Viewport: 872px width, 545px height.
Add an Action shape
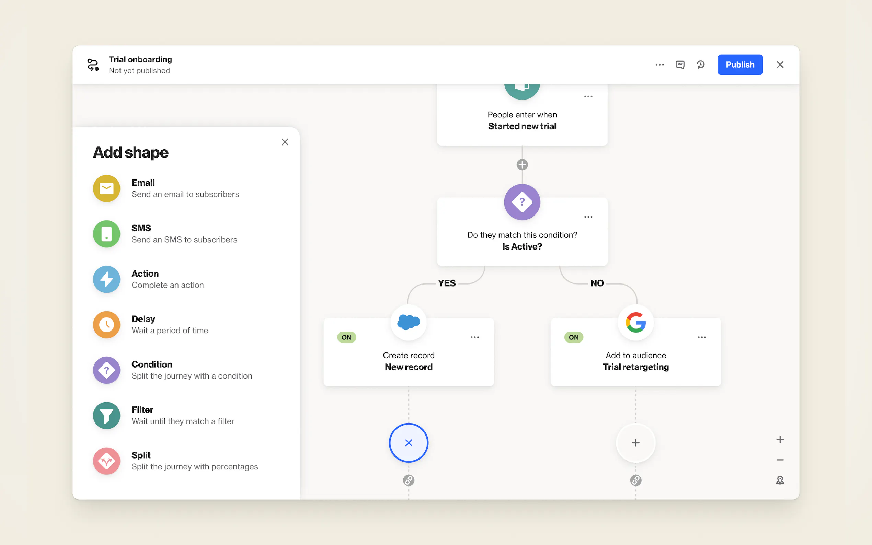[106, 279]
